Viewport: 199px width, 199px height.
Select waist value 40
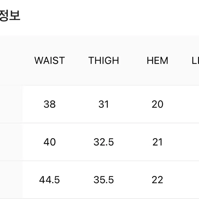50,142
